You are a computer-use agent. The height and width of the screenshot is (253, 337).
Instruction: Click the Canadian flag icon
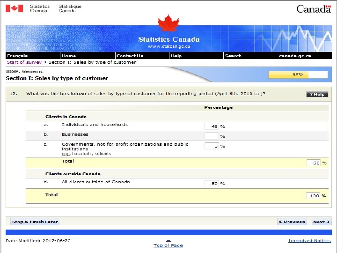tap(14, 8)
